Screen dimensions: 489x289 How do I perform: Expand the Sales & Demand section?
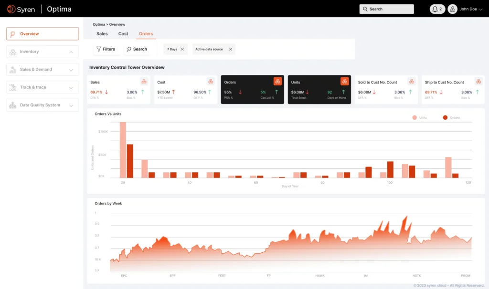71,70
